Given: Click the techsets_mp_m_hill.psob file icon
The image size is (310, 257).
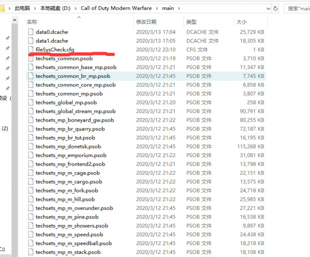Looking at the screenshot, I should [x=31, y=199].
